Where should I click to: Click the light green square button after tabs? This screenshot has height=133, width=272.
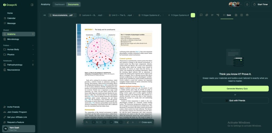click(x=193, y=15)
